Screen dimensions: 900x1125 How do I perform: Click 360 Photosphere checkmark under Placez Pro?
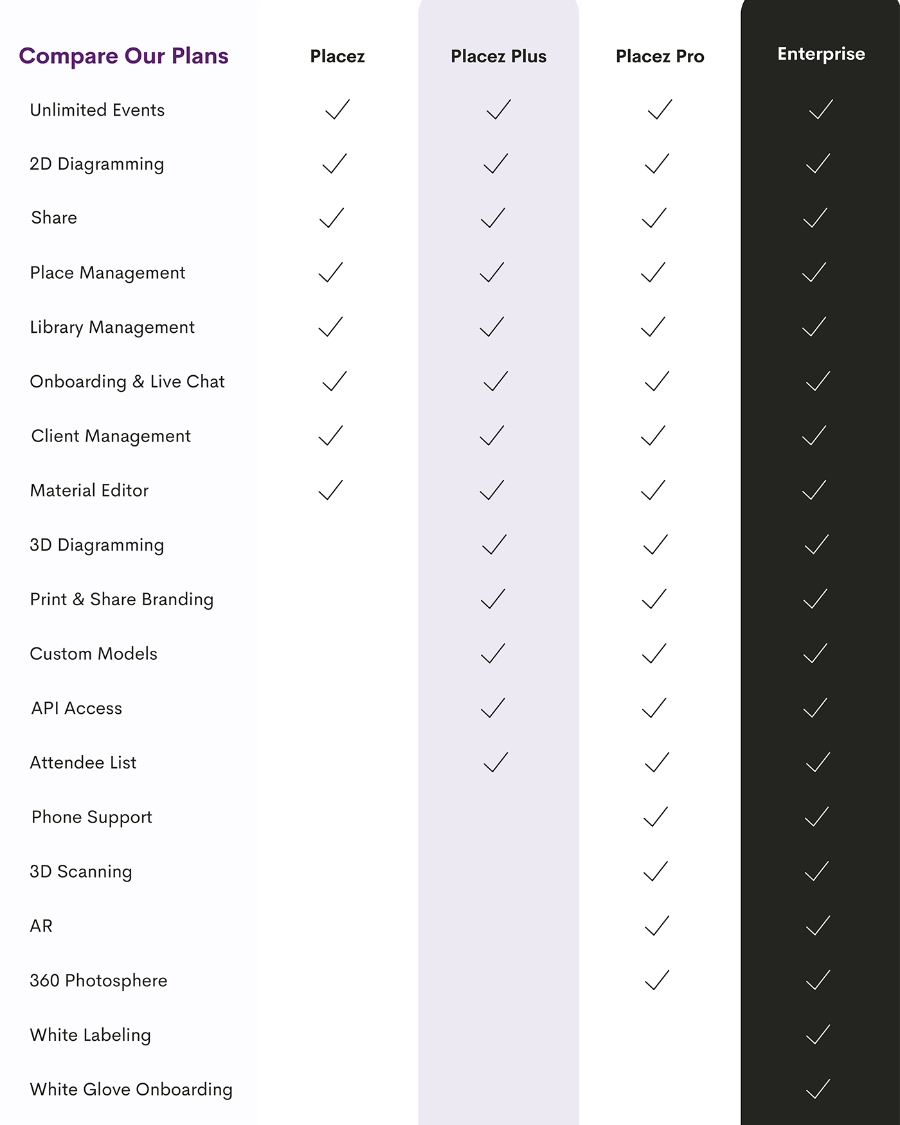tap(657, 980)
